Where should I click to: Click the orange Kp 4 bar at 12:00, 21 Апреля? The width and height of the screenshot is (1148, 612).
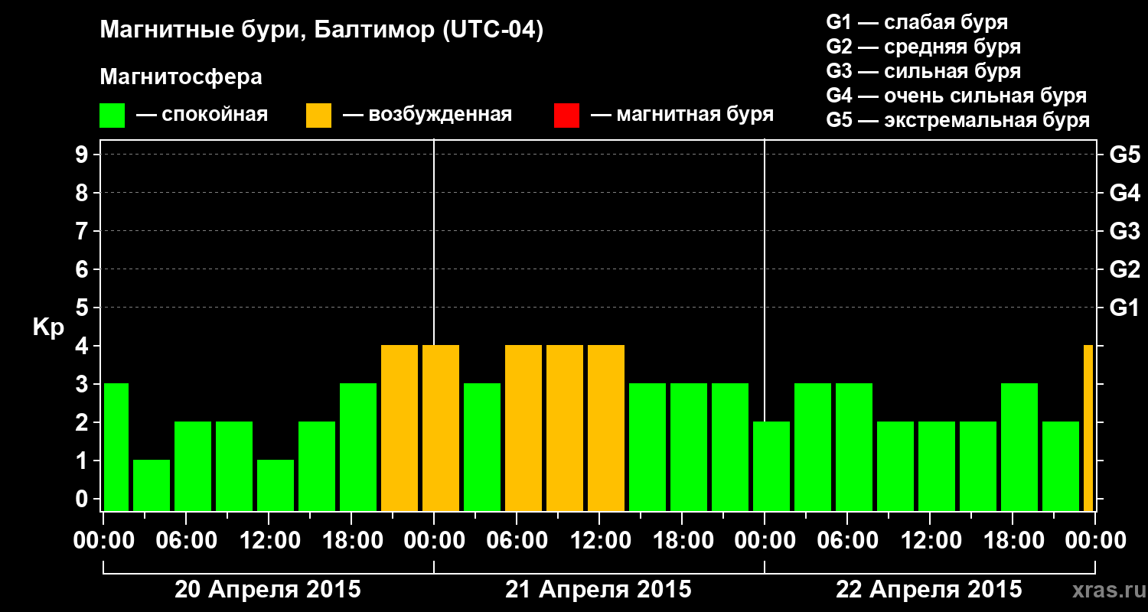606,428
